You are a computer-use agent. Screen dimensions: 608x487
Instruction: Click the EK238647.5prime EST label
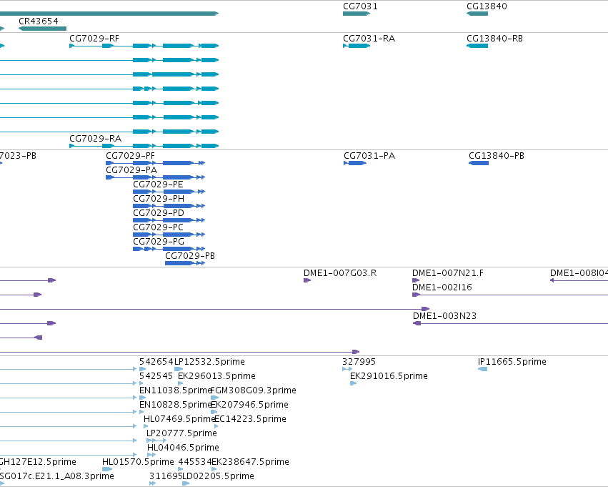[x=251, y=462]
